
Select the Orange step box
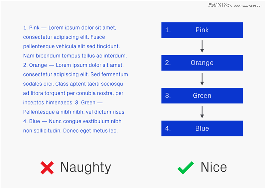(202, 63)
